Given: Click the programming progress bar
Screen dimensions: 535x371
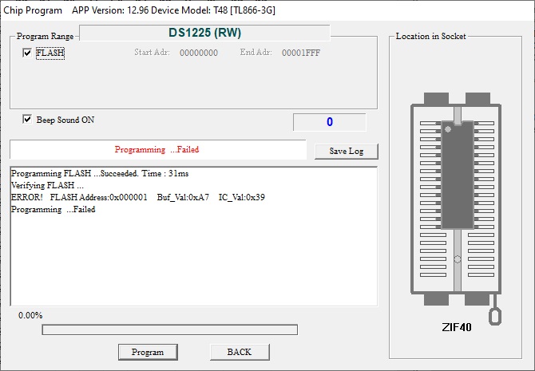Looking at the screenshot, I should 169,330.
